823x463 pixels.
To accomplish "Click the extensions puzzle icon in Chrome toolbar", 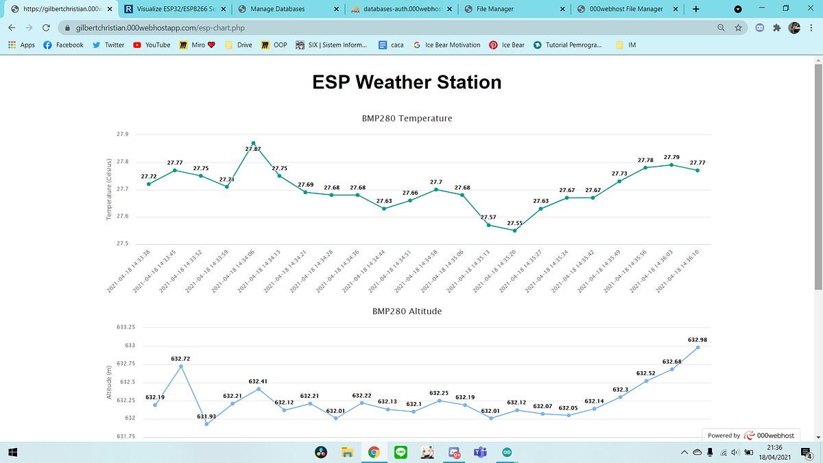I will pos(776,27).
